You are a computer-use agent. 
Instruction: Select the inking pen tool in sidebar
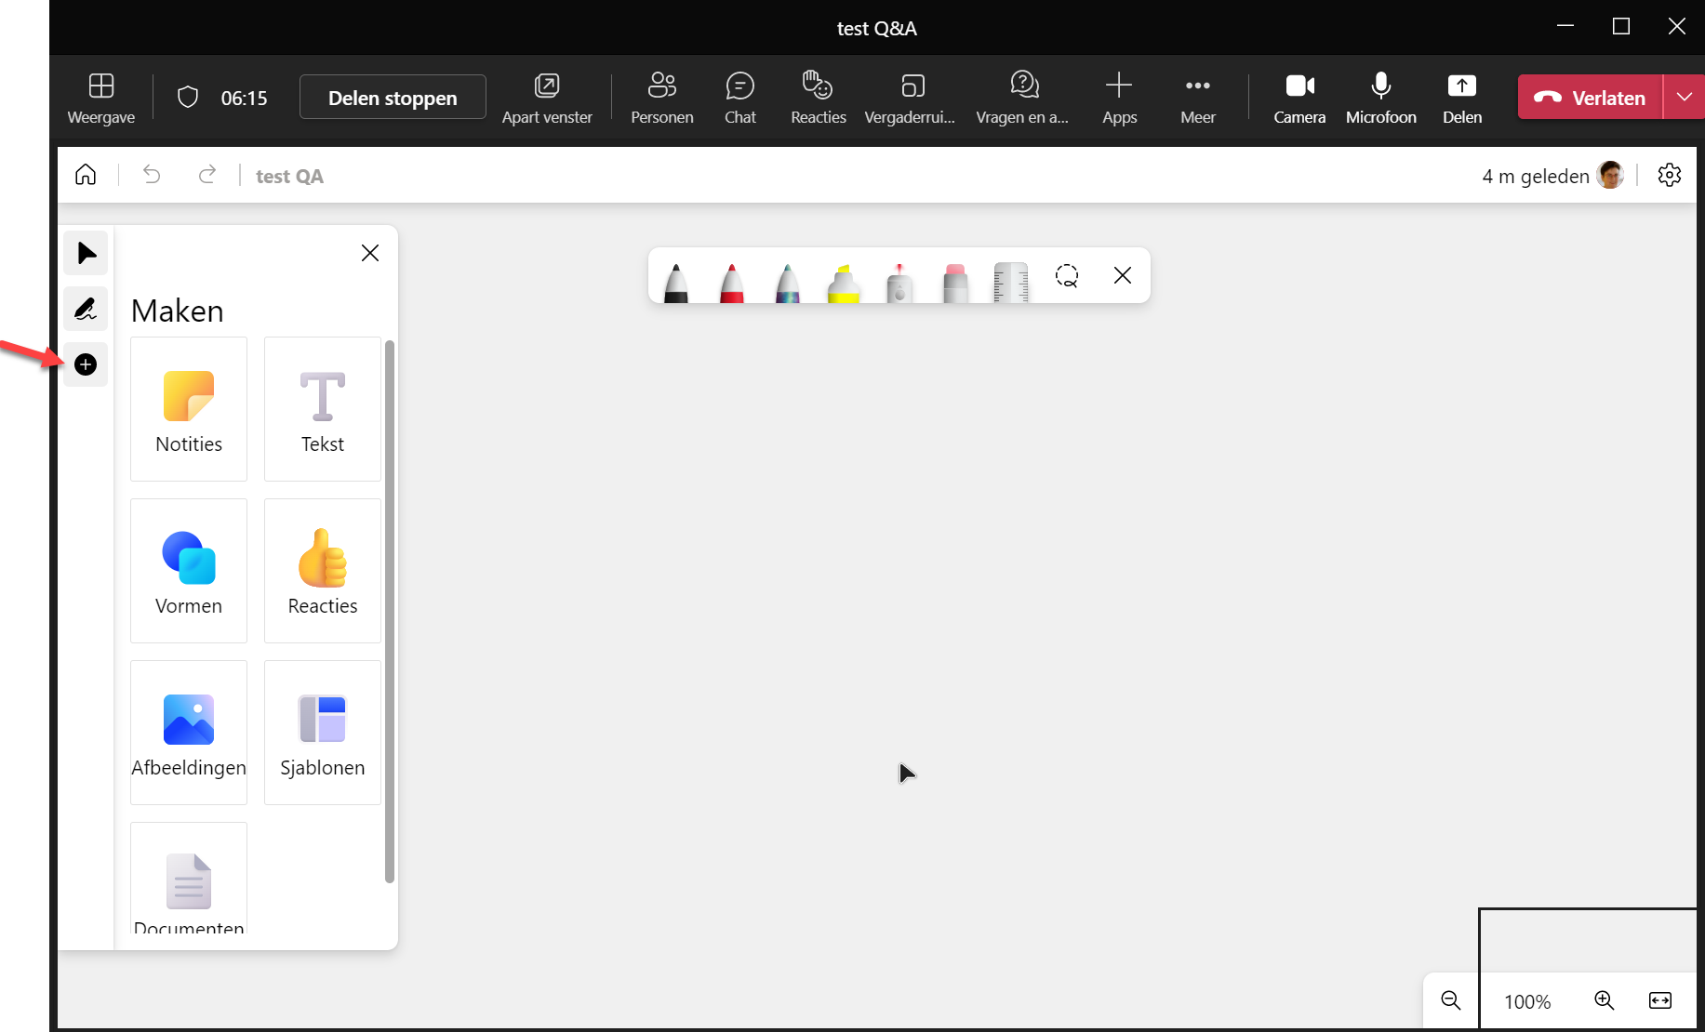click(86, 309)
